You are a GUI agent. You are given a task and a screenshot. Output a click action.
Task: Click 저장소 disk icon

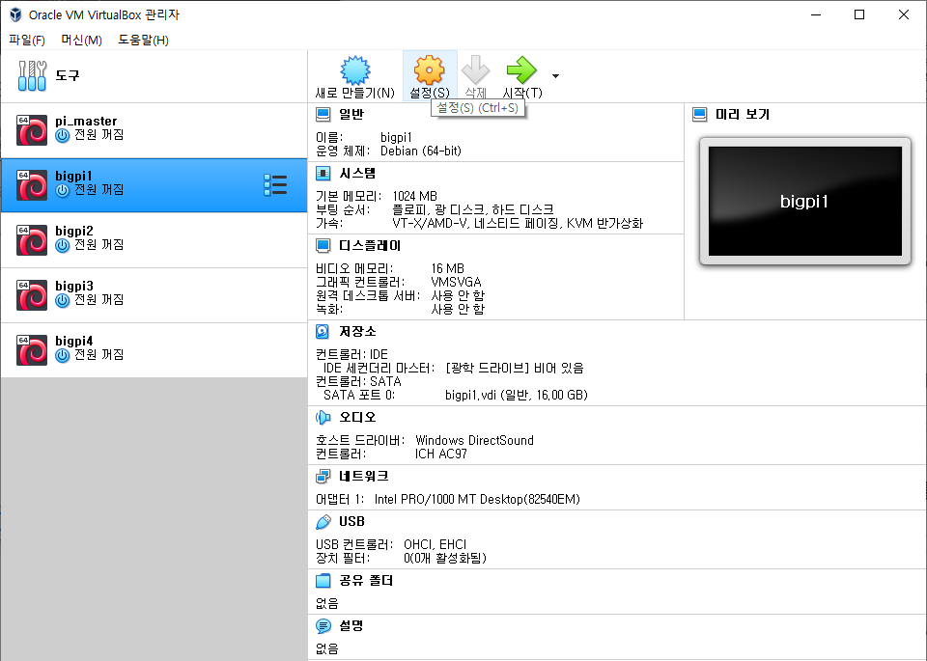[323, 331]
